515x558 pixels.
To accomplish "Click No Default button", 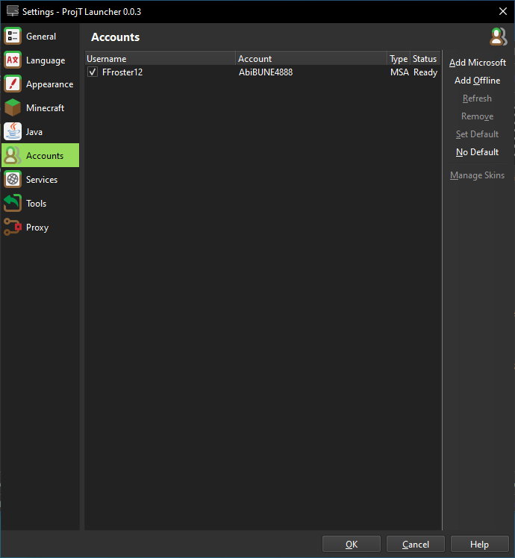I will [x=477, y=152].
